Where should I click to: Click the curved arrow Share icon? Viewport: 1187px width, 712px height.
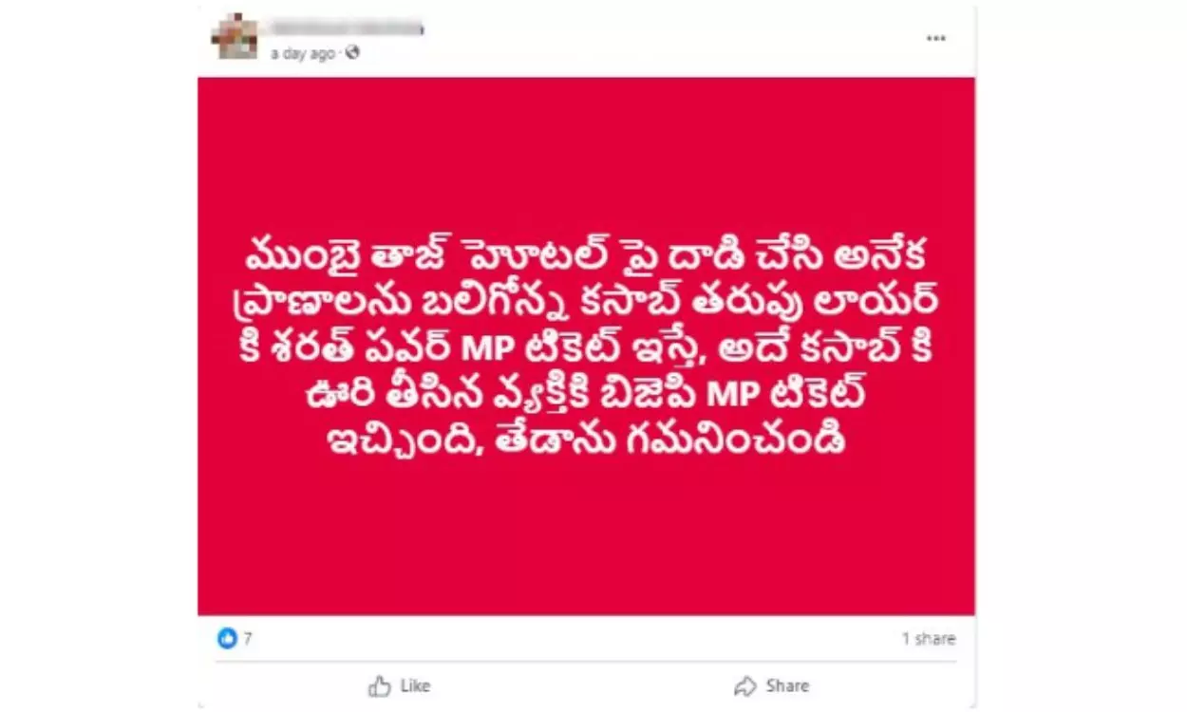(x=745, y=685)
